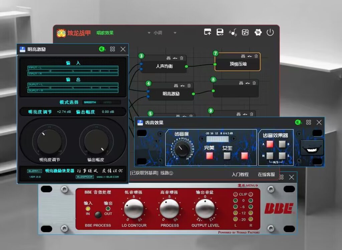Open mixer sliders icon on the 明亮激励 module

point(176,86)
